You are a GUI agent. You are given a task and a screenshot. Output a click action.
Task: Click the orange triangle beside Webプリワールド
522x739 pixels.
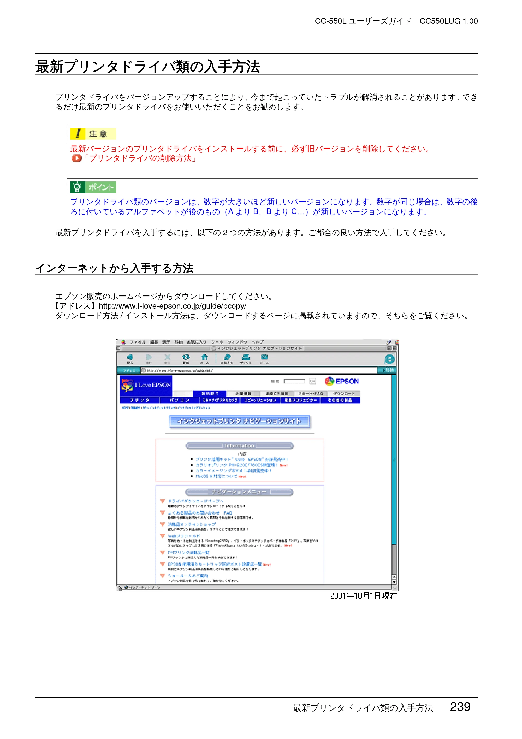tap(163, 536)
